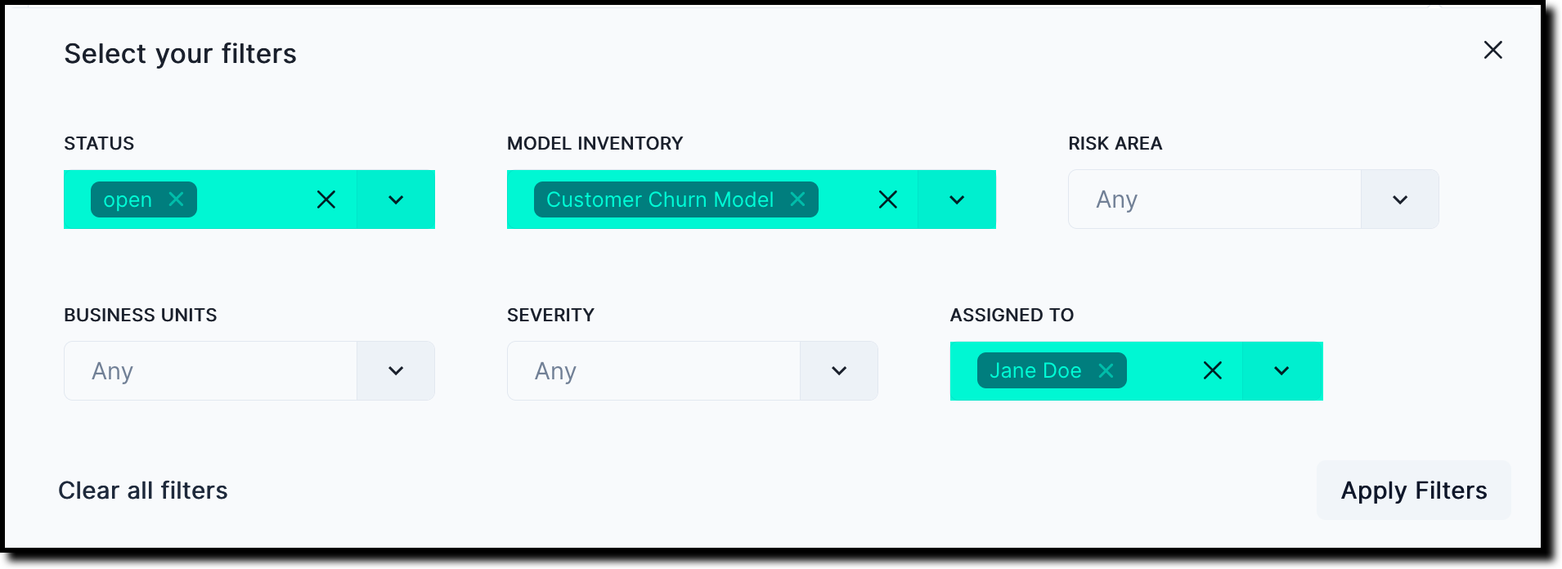Expand the Assigned To dropdown

(1281, 370)
